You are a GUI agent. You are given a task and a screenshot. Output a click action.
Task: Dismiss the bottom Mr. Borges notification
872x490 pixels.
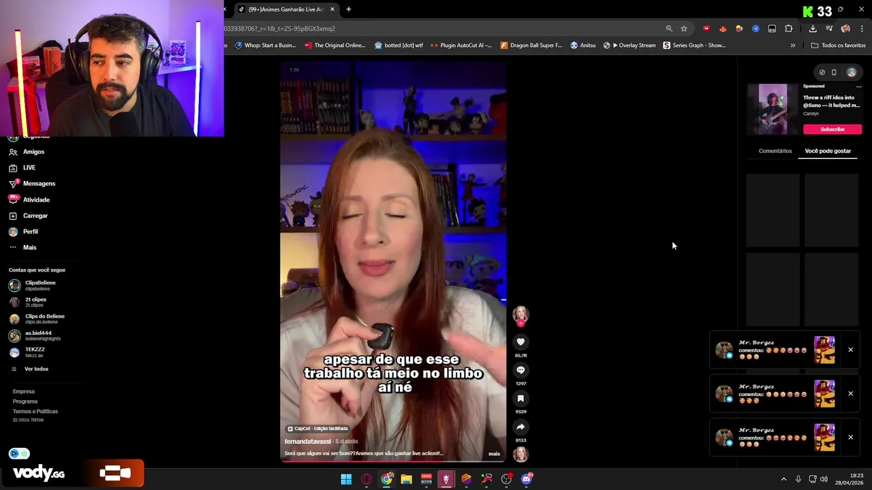click(850, 437)
